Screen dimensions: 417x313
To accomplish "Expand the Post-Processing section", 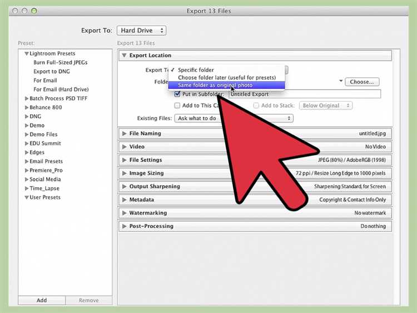I will pyautogui.click(x=124, y=226).
